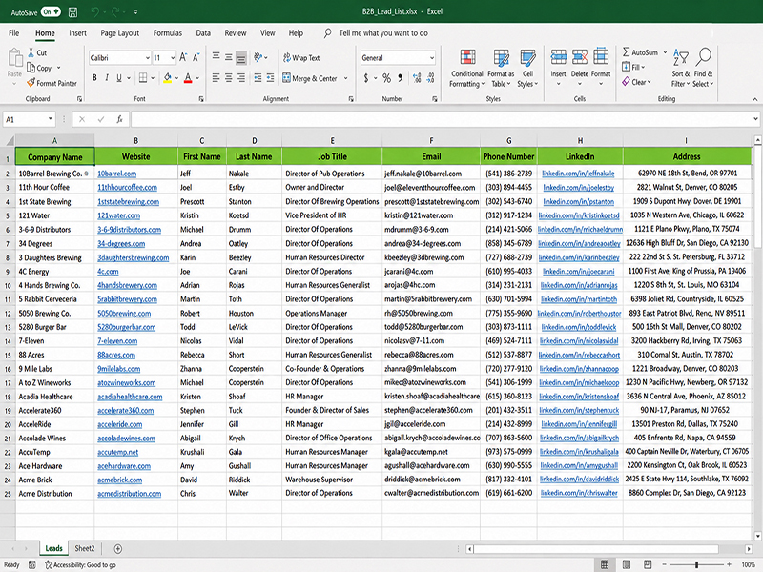Screen dimensions: 763x572
Task: Increase indent
Action: pyautogui.click(x=271, y=78)
